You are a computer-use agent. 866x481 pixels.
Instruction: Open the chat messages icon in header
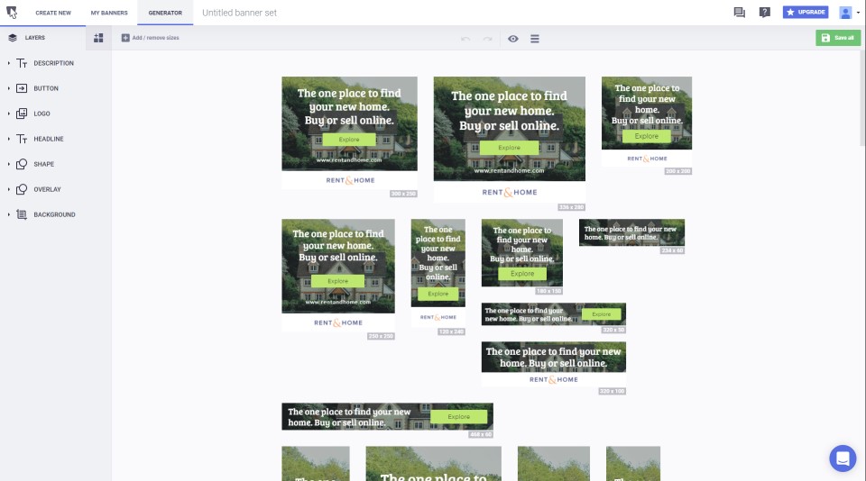coord(740,13)
